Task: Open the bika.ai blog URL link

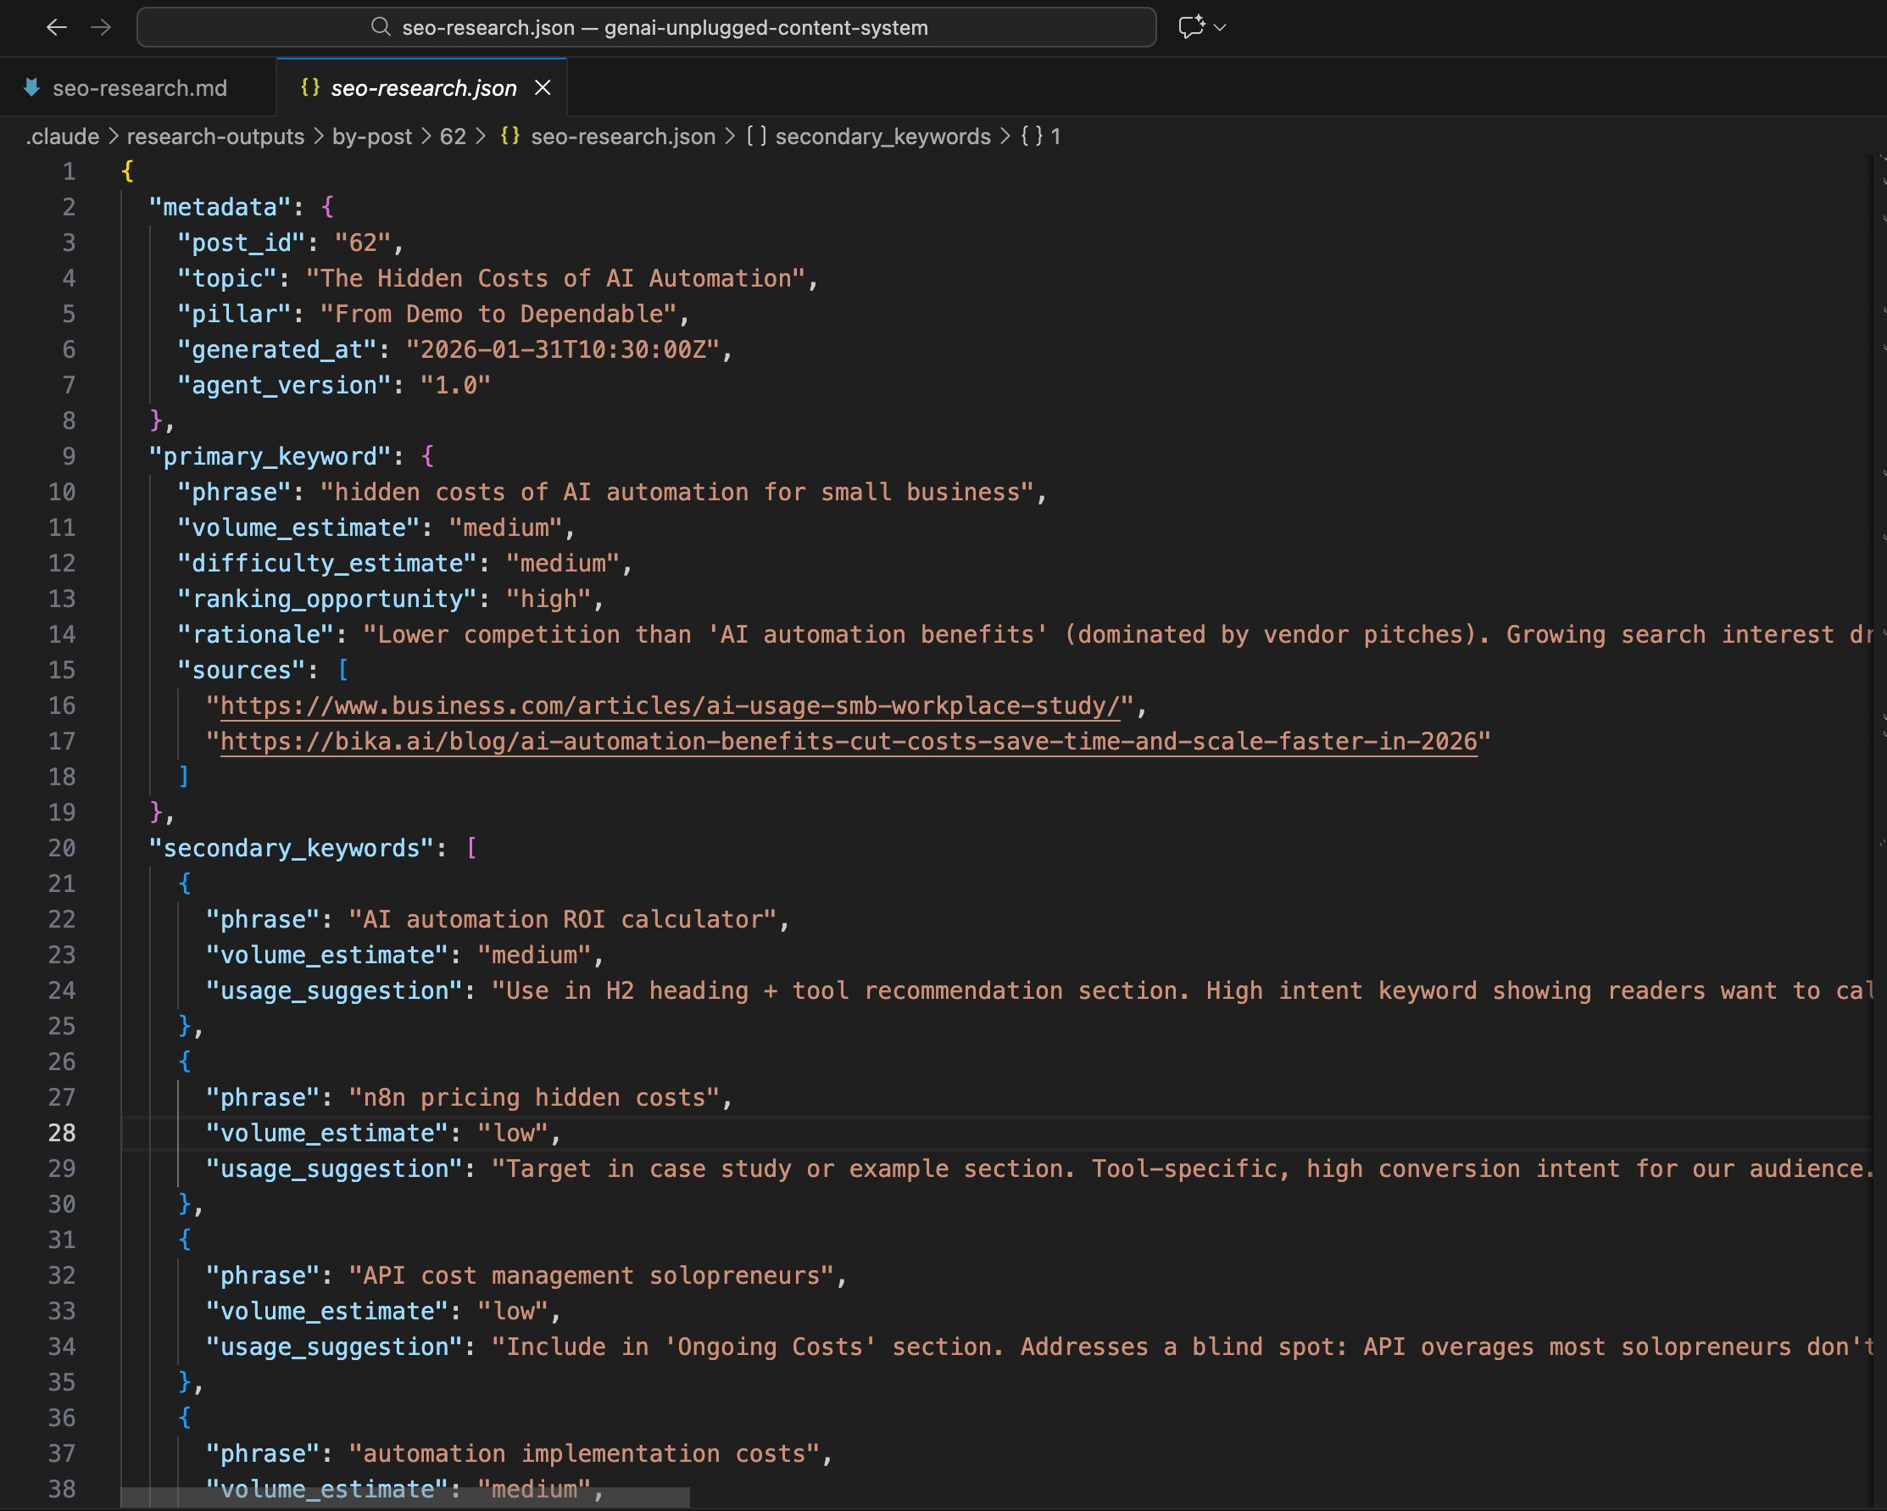Action: pyautogui.click(x=848, y=743)
